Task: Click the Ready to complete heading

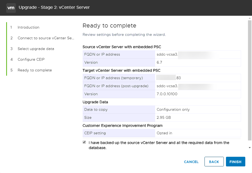Action: [109, 26]
